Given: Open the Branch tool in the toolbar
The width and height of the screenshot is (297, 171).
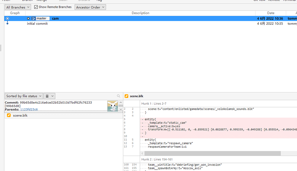Looking at the screenshot, I should (27, 1).
